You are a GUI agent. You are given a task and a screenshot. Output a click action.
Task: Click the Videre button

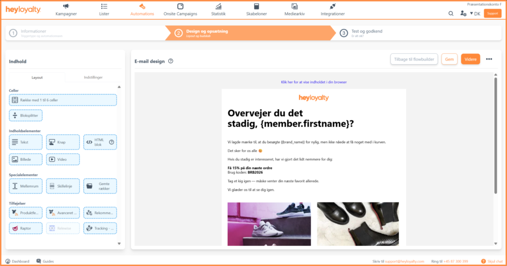pos(470,59)
